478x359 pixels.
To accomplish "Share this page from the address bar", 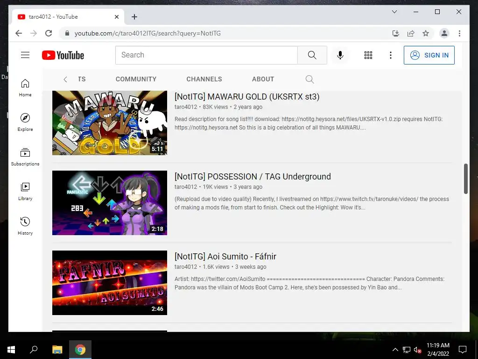I will coord(411,33).
